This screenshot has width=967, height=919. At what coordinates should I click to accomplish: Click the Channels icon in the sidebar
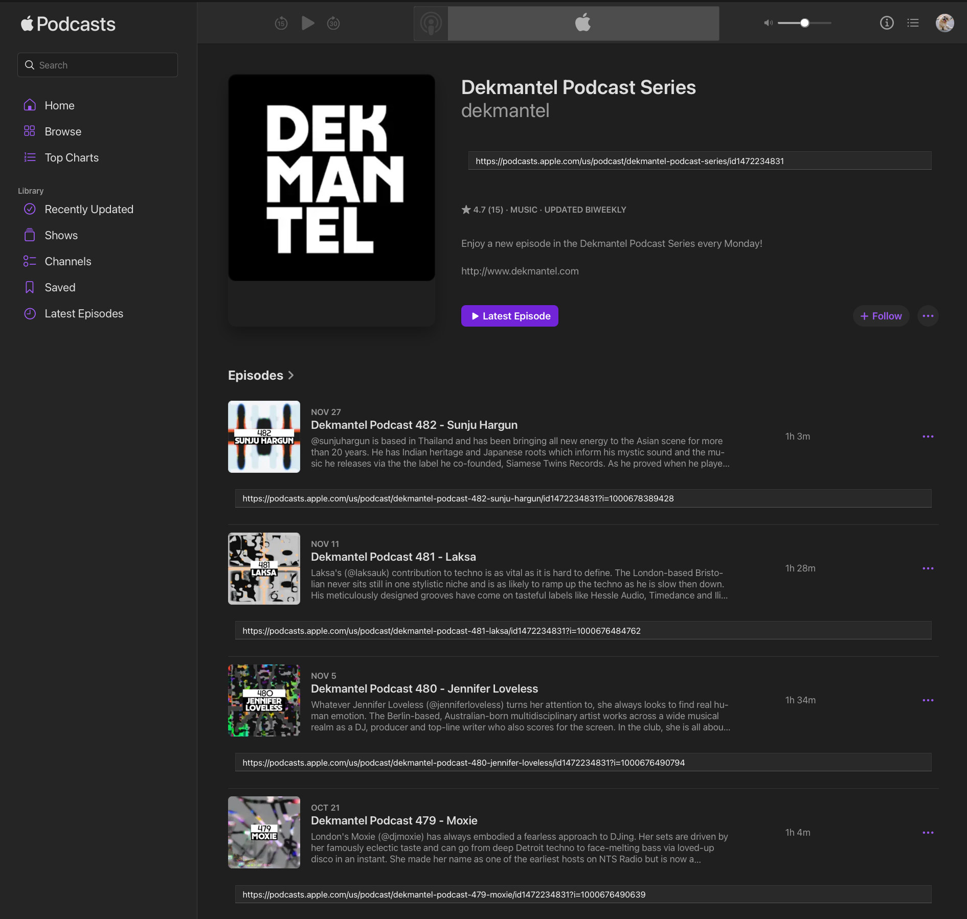click(30, 261)
